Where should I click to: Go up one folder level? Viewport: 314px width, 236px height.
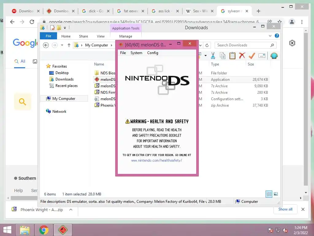69,45
